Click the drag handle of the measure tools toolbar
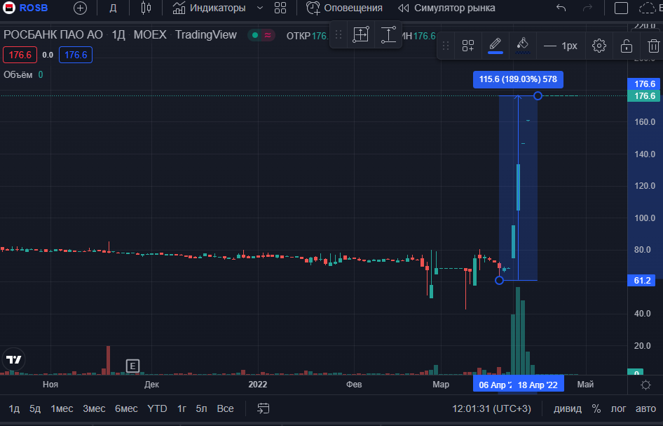Viewport: 663px width, 426px height. click(x=339, y=34)
